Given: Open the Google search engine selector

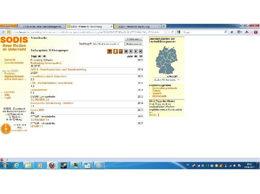Looking at the screenshot, I should (179, 32).
